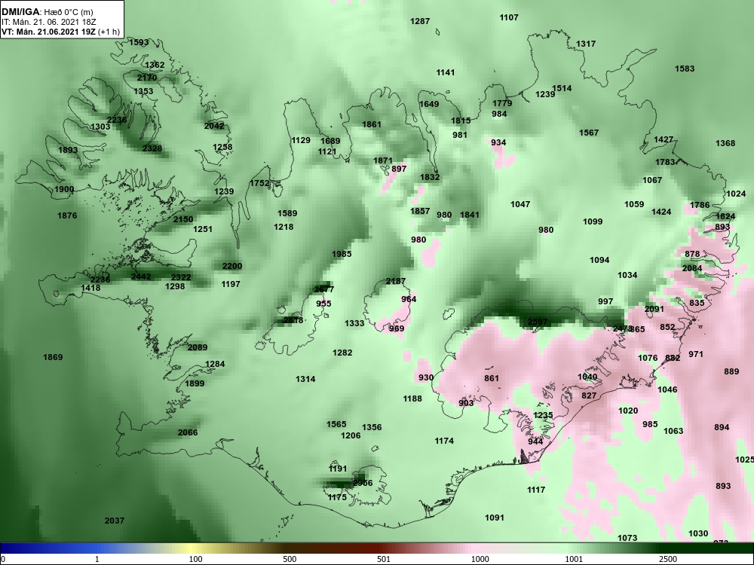Select the 2187 value by the ice cap

point(396,281)
